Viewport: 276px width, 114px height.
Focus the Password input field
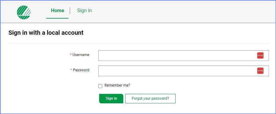coord(183,71)
